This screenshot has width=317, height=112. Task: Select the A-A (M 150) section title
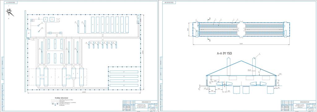[224, 54]
